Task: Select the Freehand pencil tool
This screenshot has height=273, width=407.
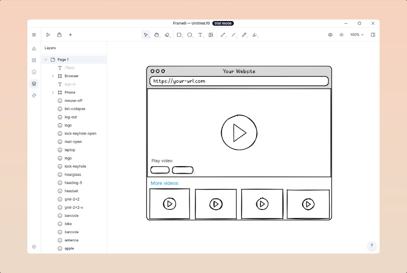Action: (244, 35)
